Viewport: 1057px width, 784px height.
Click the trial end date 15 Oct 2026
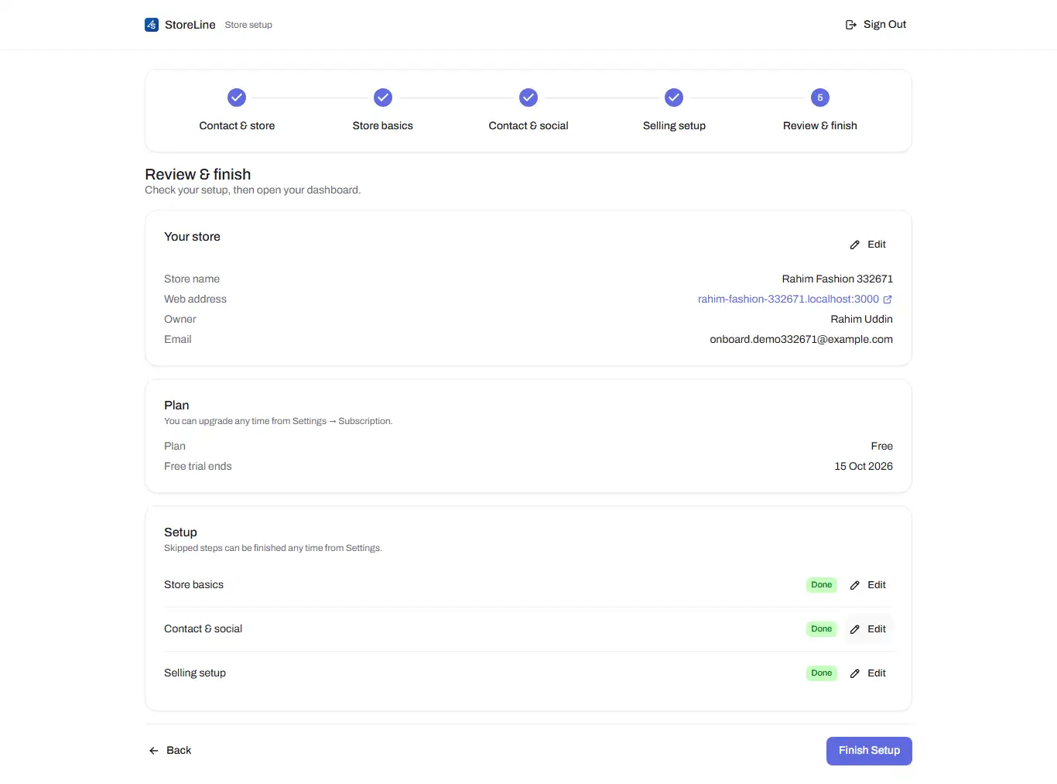[x=864, y=467]
